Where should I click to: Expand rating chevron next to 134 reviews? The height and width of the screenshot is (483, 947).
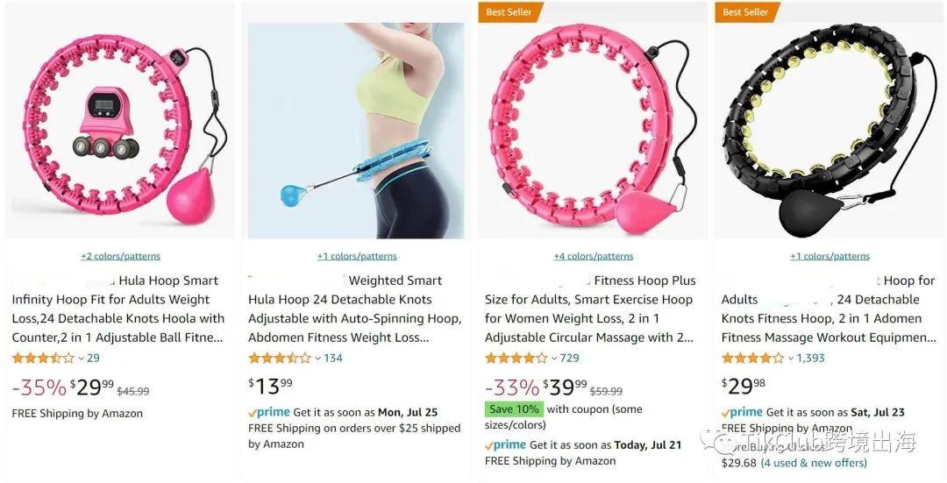click(317, 359)
